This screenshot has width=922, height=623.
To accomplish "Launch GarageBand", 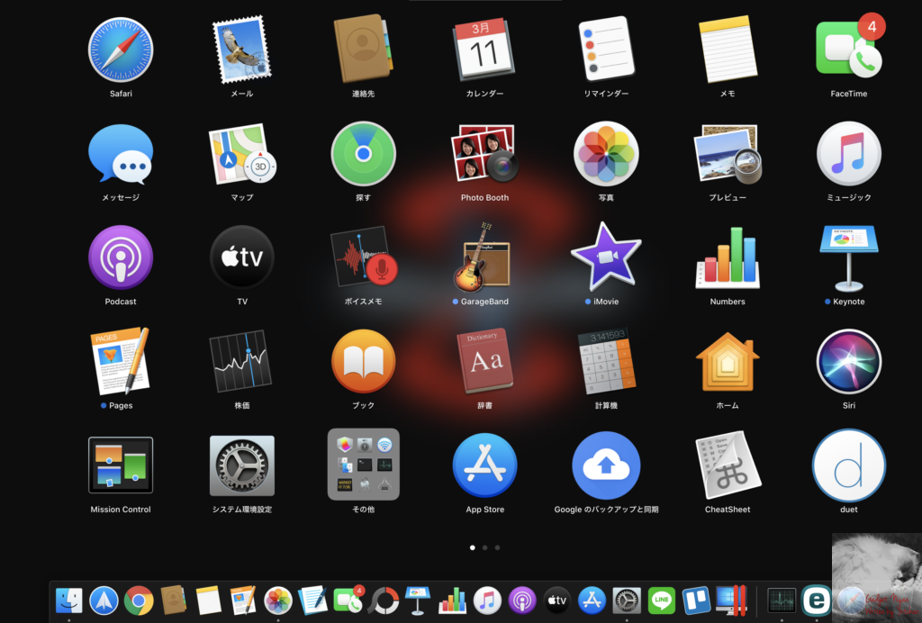I will pos(483,257).
